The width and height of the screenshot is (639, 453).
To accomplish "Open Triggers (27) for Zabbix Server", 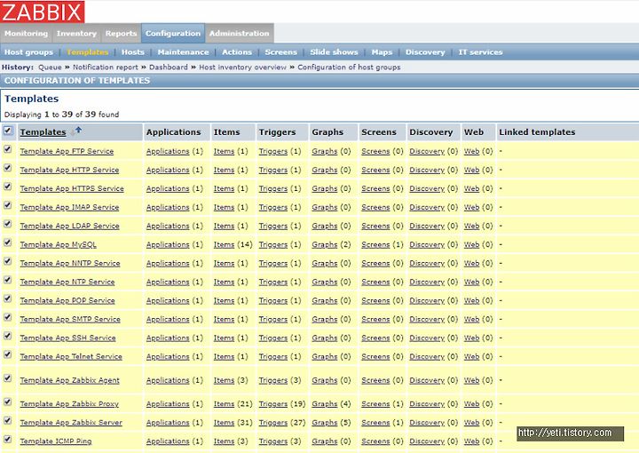I will pyautogui.click(x=273, y=423).
